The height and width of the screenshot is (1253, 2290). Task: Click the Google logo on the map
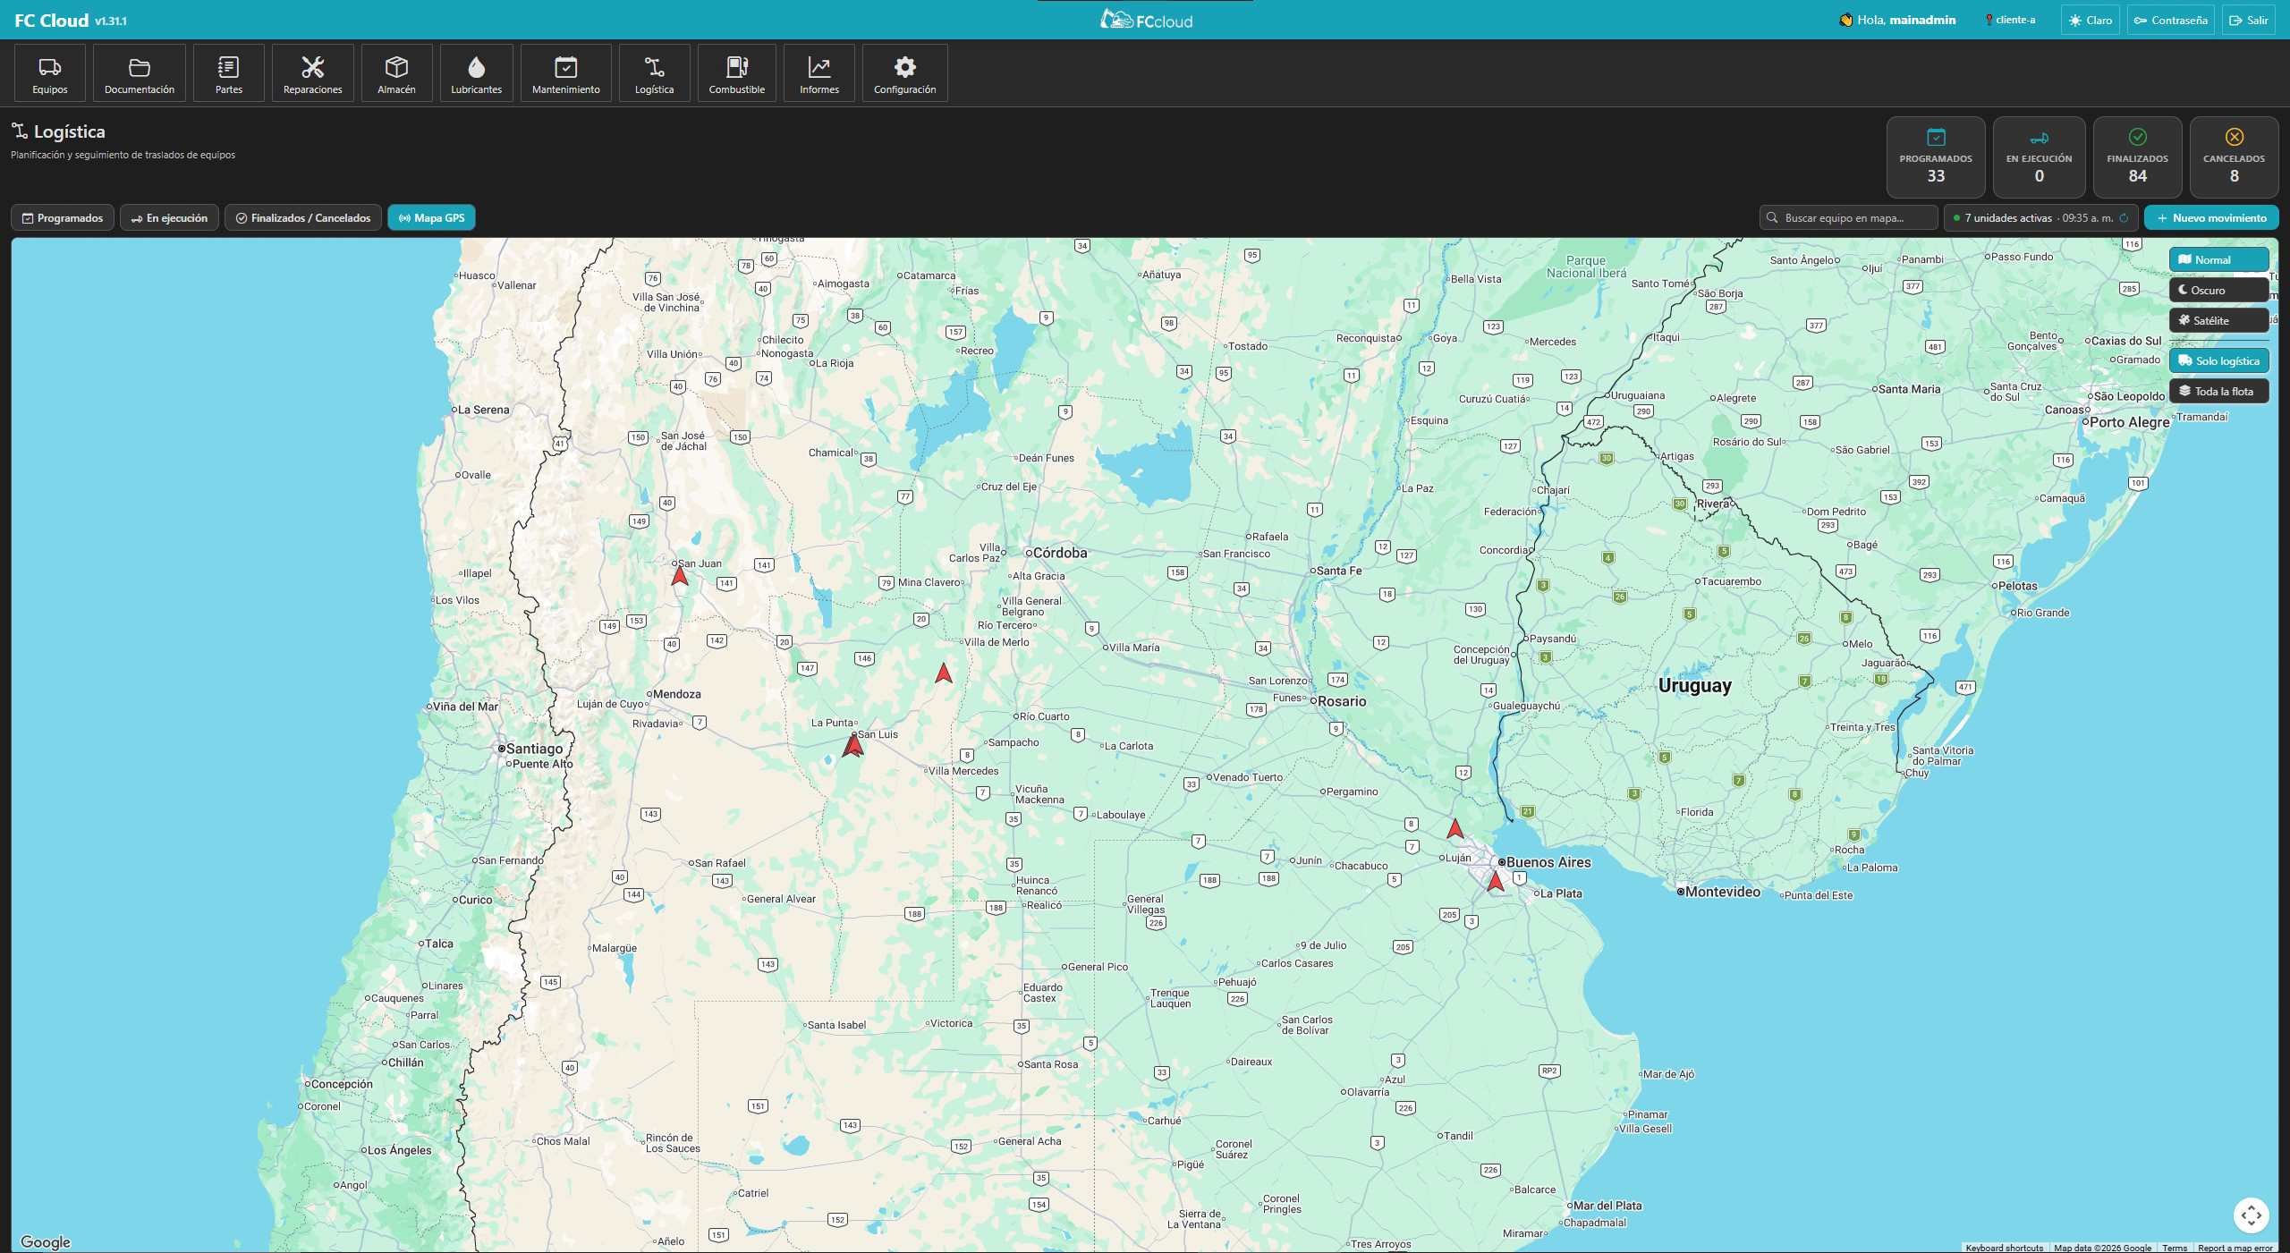click(x=46, y=1241)
